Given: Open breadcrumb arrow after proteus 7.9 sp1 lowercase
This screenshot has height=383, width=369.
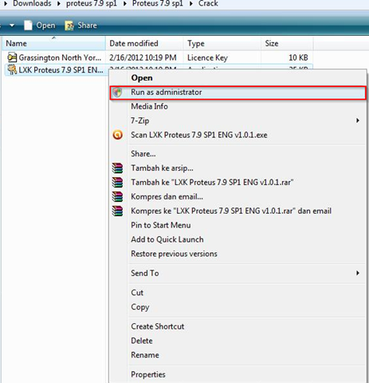Looking at the screenshot, I should tap(125, 4).
